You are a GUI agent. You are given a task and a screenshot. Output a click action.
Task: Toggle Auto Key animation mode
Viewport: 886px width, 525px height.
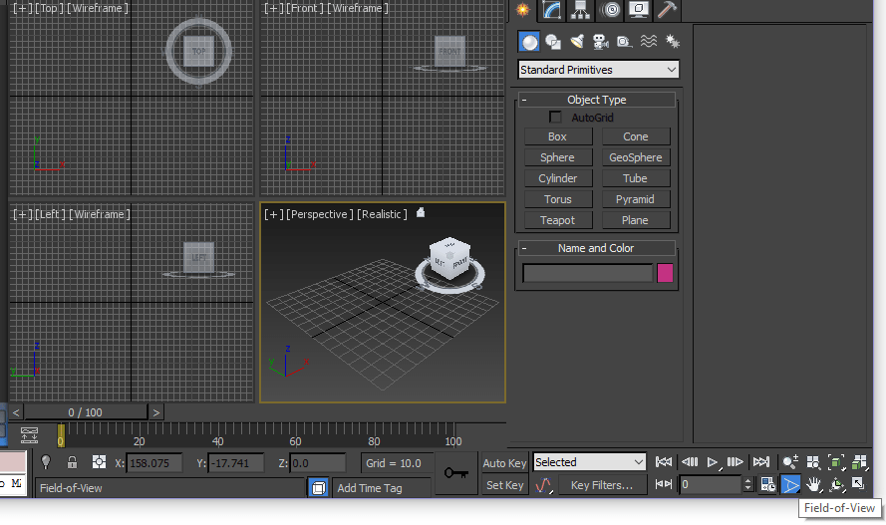point(504,462)
